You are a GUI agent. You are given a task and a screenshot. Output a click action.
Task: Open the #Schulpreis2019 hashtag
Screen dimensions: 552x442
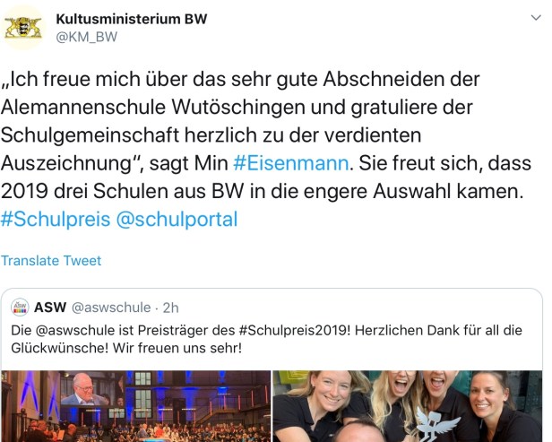294,331
